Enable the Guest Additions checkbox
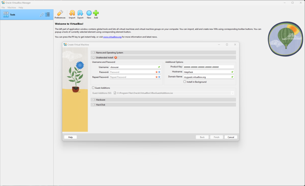305x186 pixels. [x=94, y=88]
